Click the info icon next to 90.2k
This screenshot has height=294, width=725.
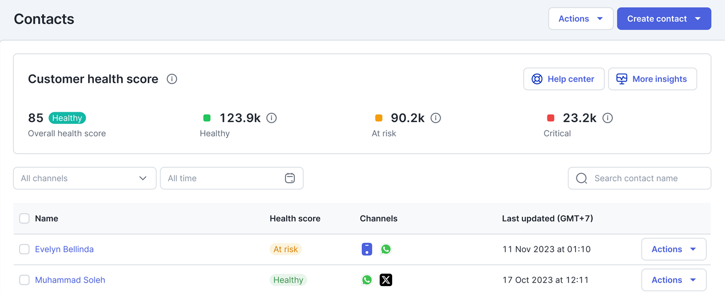(x=436, y=118)
